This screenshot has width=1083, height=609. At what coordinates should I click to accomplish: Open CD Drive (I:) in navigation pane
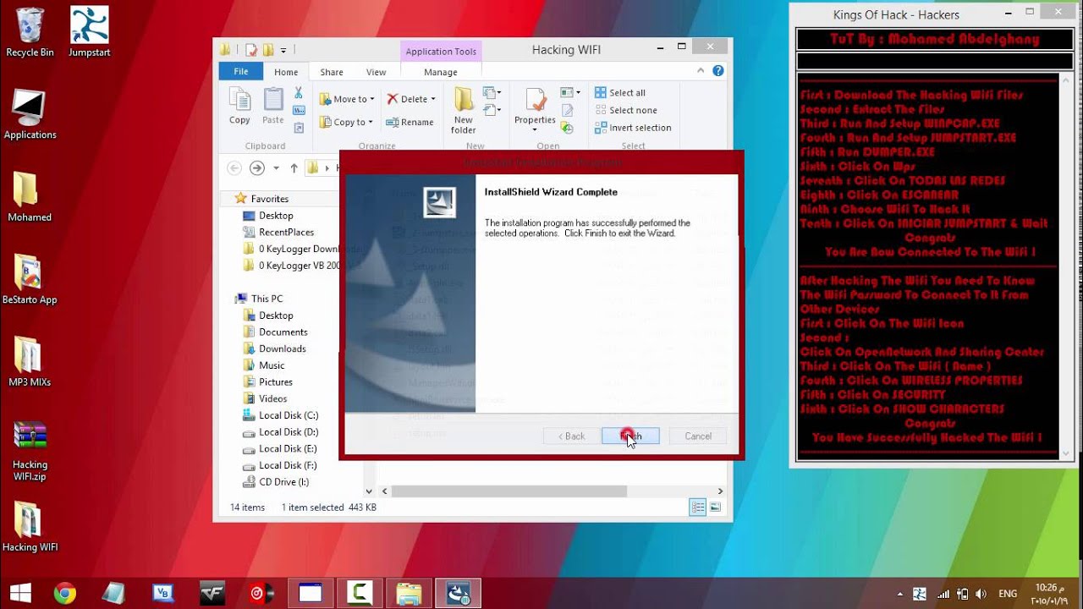[x=283, y=482]
